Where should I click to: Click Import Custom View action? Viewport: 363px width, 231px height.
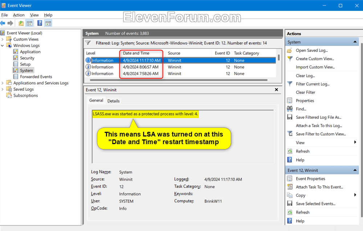point(315,67)
